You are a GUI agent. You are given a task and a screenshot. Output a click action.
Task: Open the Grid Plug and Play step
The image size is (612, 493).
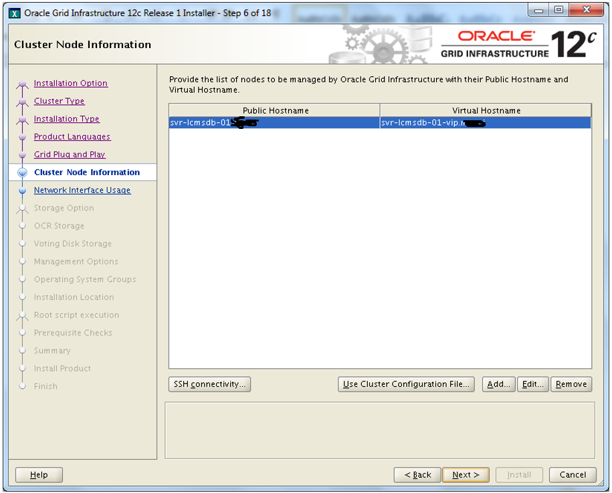(70, 154)
